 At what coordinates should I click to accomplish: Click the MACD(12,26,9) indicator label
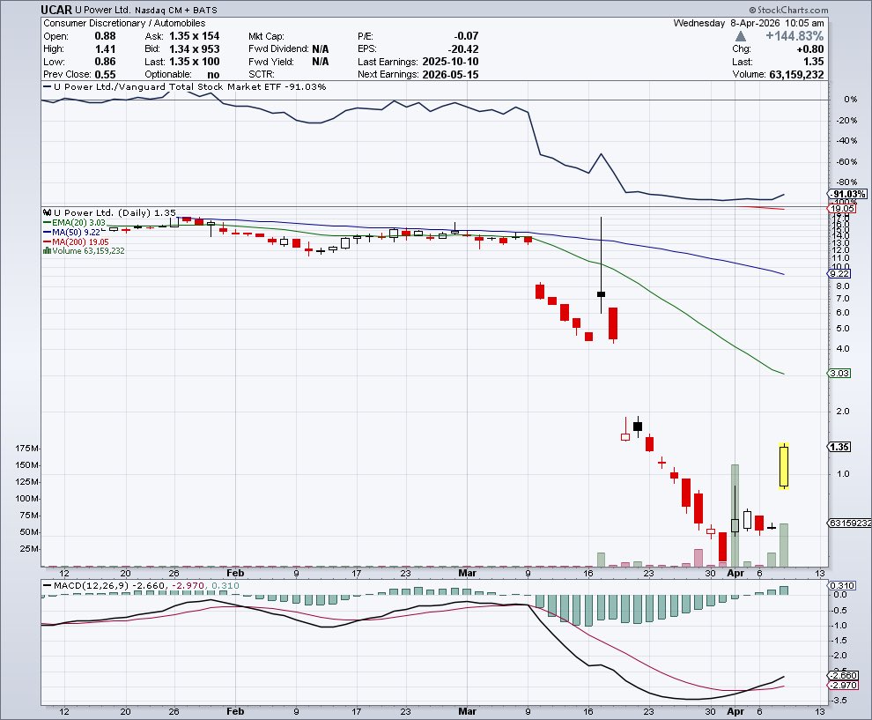coord(92,585)
